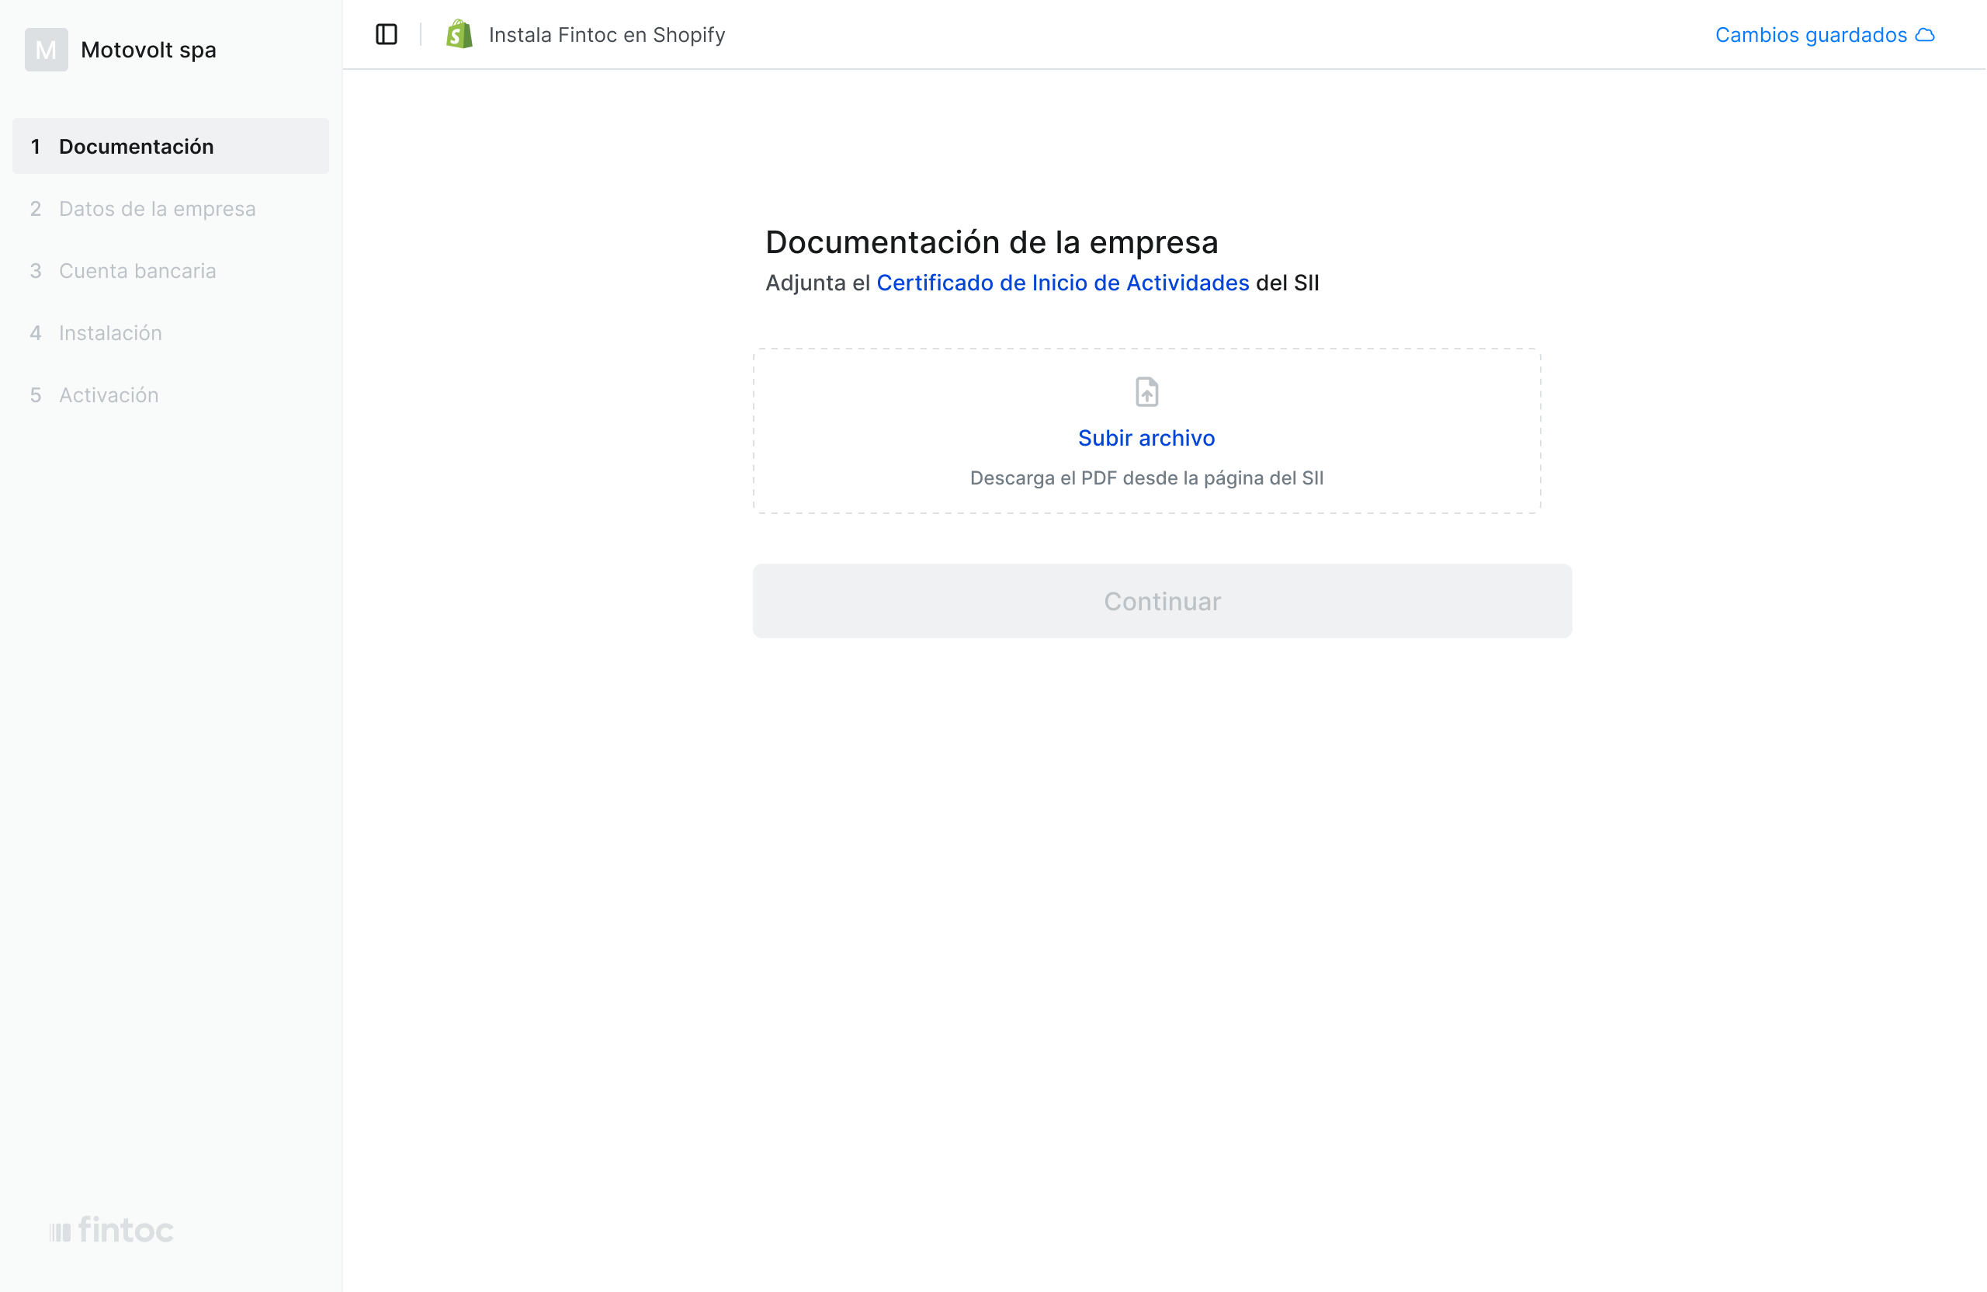Click Instala Fintoc en Shopify title
This screenshot has width=1987, height=1292.
click(x=606, y=35)
